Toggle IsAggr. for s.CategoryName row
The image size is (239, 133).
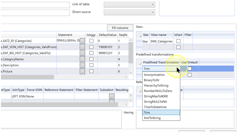pos(91,59)
